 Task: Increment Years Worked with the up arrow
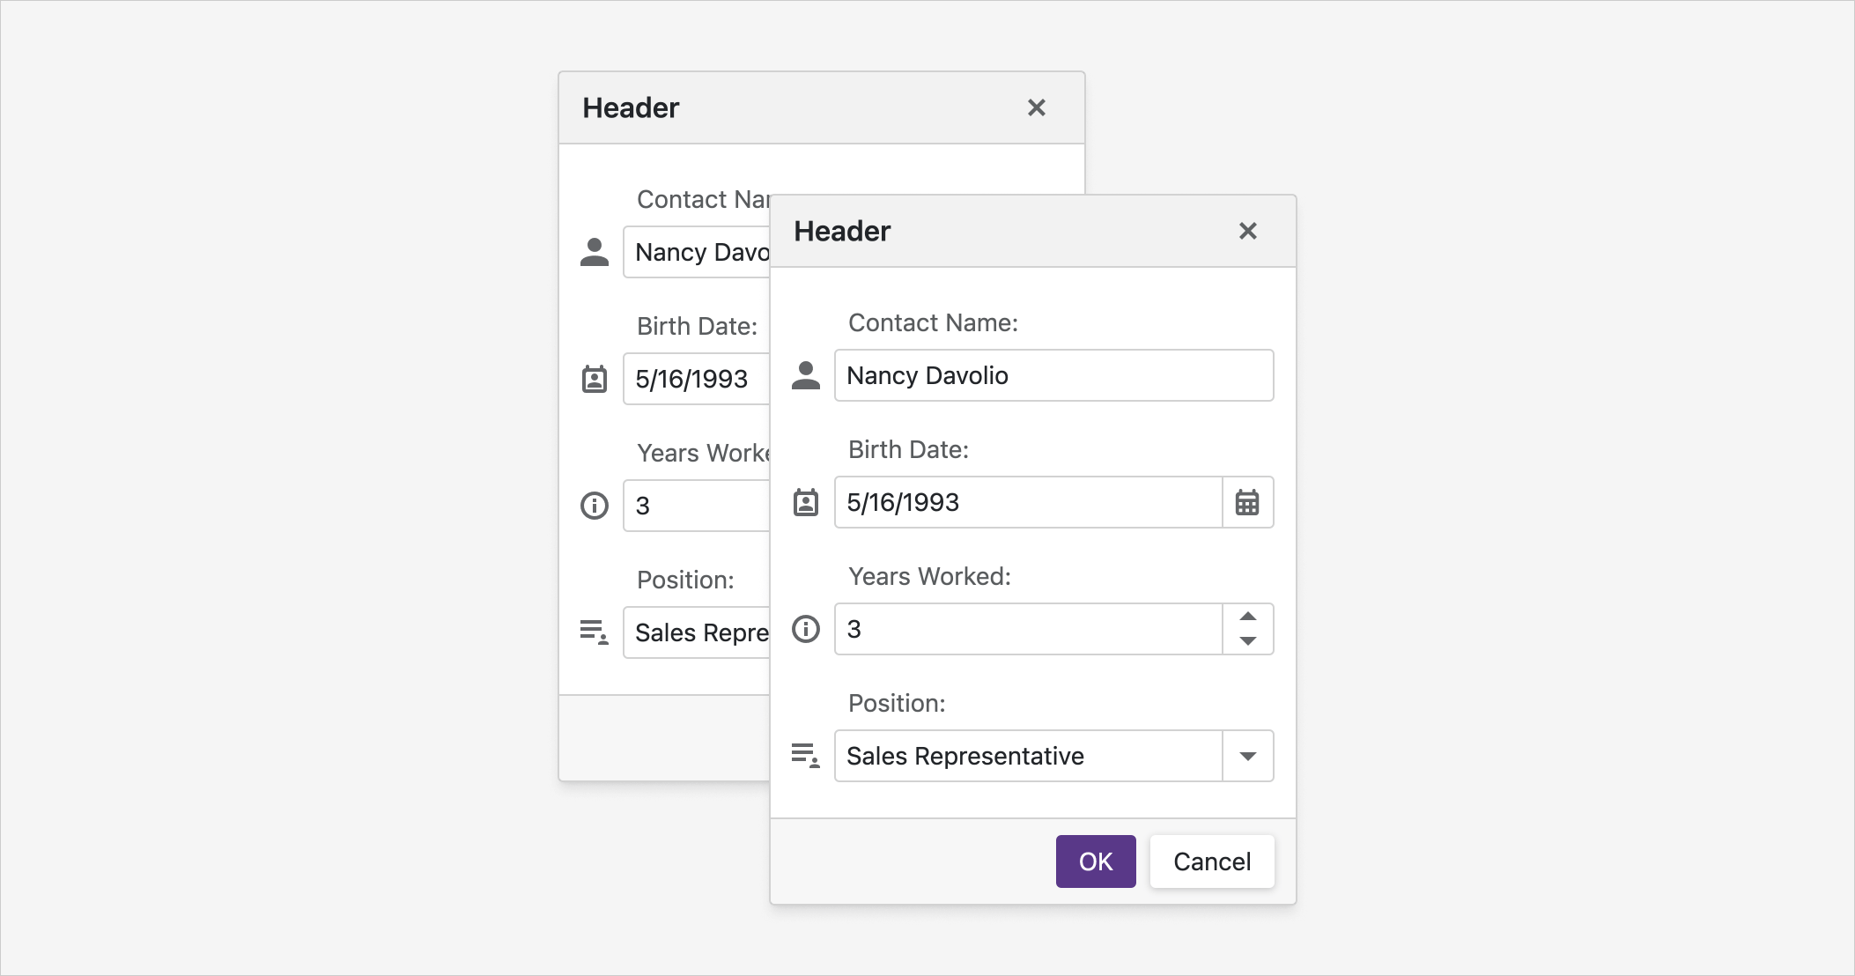coord(1247,617)
